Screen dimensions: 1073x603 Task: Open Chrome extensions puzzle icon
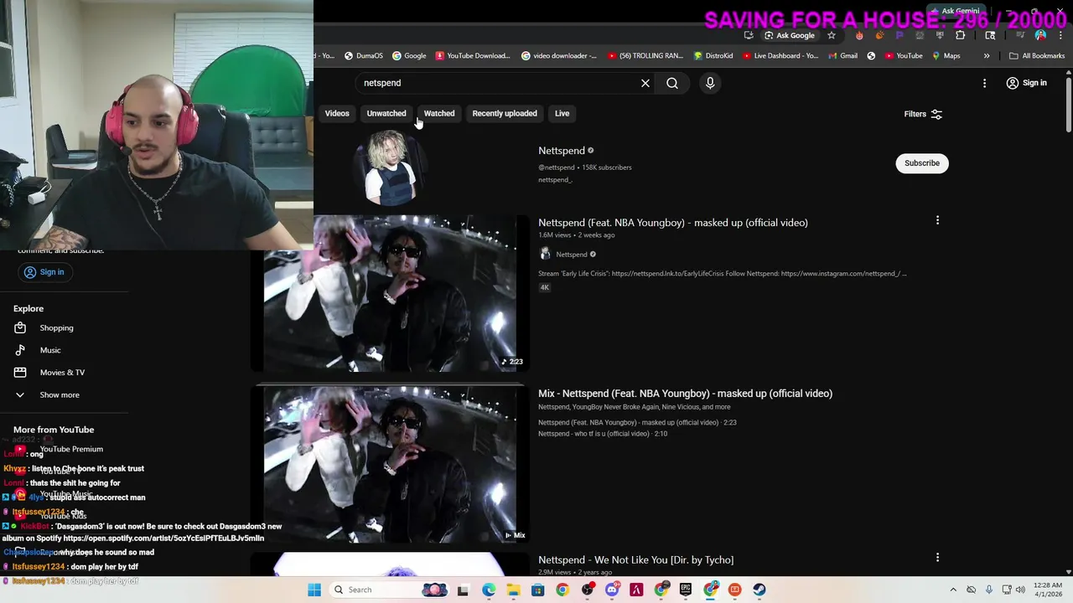pyautogui.click(x=961, y=35)
